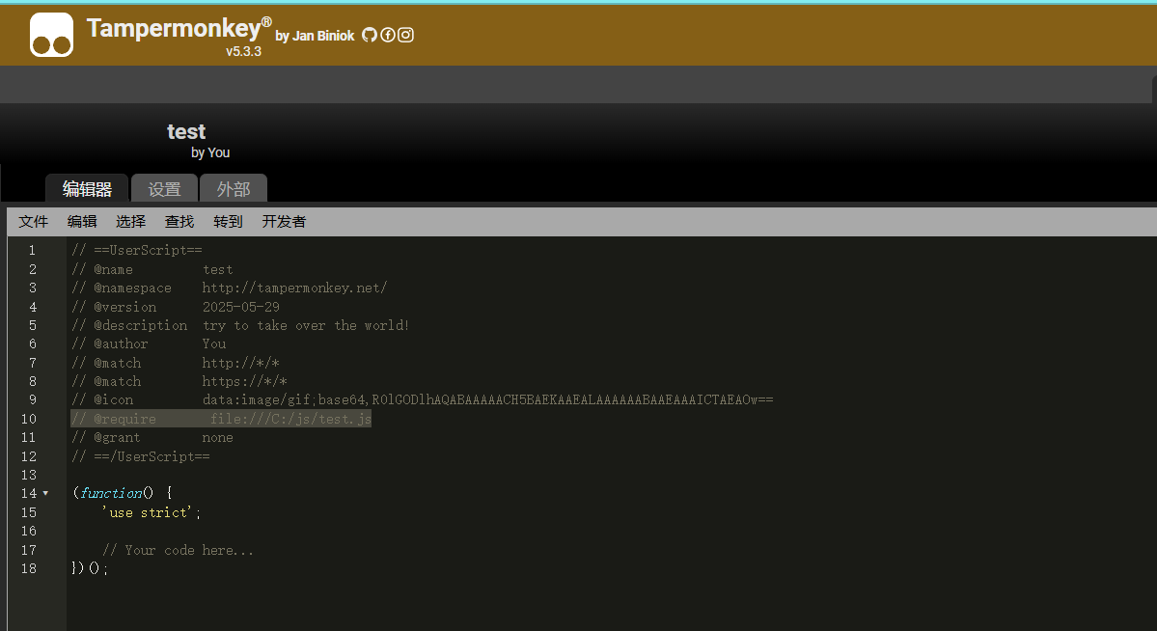Viewport: 1157px width, 631px height.
Task: Click the v5.3.3 version label
Action: click(x=243, y=52)
